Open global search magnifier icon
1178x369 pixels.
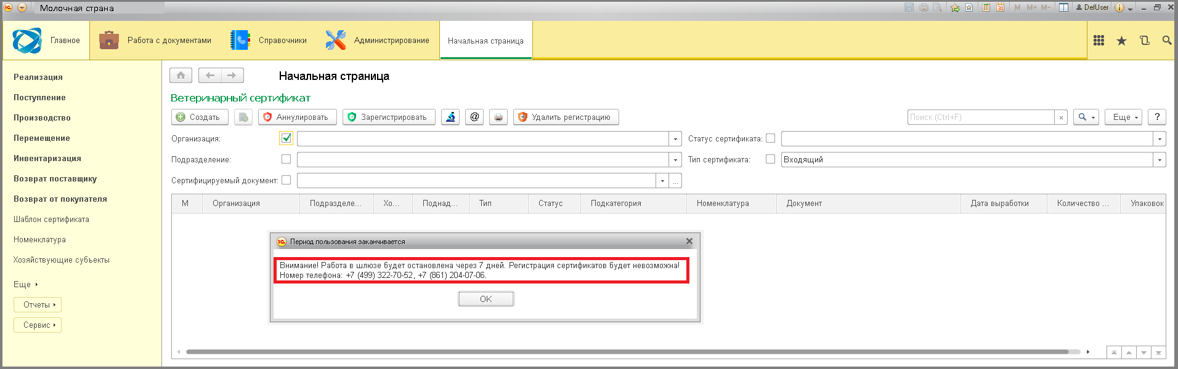click(x=1166, y=41)
